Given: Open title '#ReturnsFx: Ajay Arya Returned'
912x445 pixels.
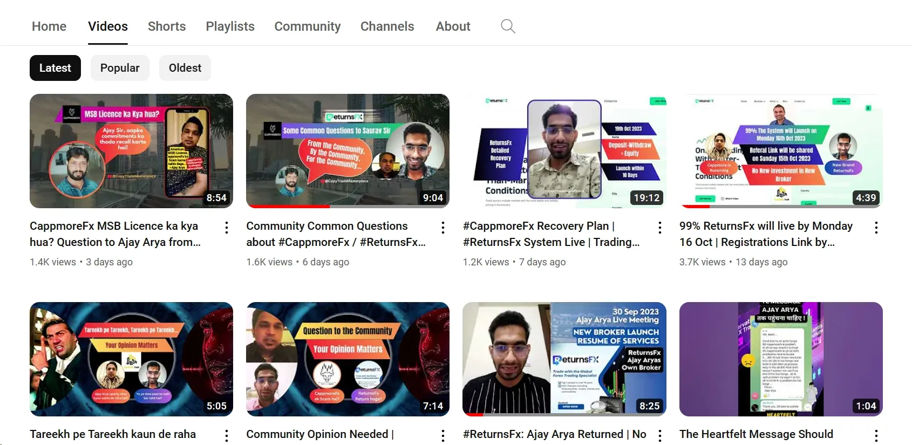Looking at the screenshot, I should click(554, 434).
